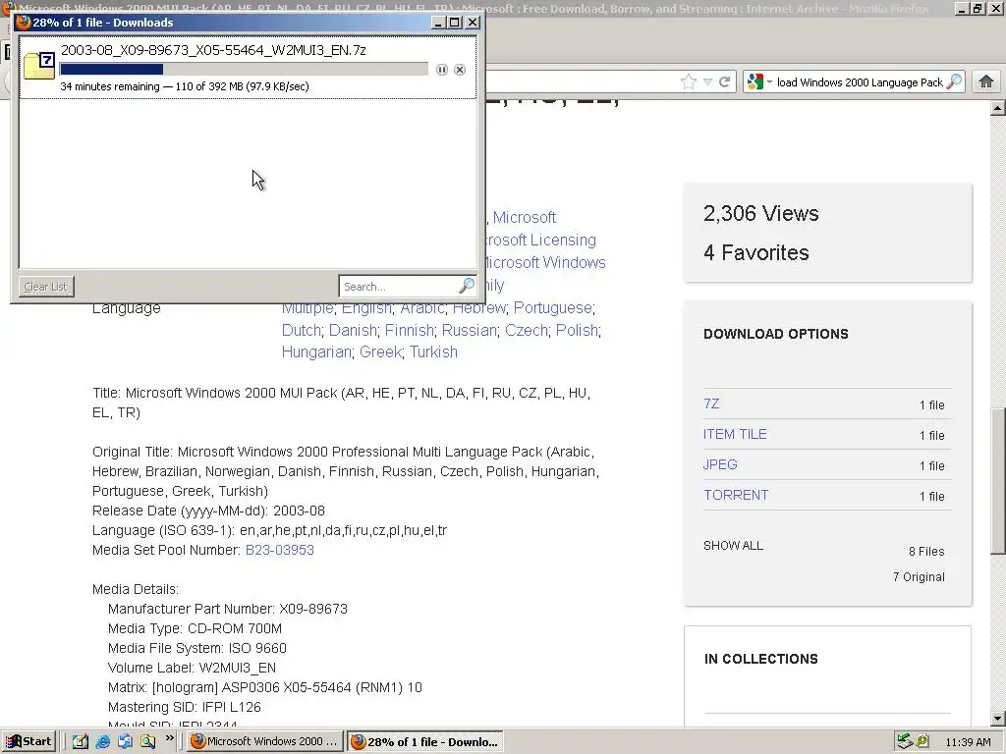Image resolution: width=1006 pixels, height=754 pixels.
Task: Click the Release Date 2003-08 line
Action: click(208, 511)
